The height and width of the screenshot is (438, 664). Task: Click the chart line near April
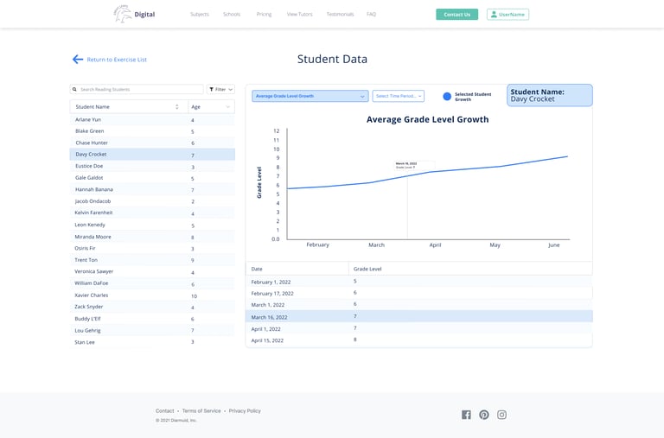[x=431, y=172]
